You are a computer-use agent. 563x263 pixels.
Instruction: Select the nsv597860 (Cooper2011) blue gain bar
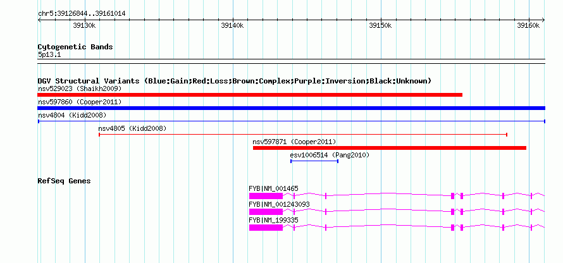pos(291,108)
